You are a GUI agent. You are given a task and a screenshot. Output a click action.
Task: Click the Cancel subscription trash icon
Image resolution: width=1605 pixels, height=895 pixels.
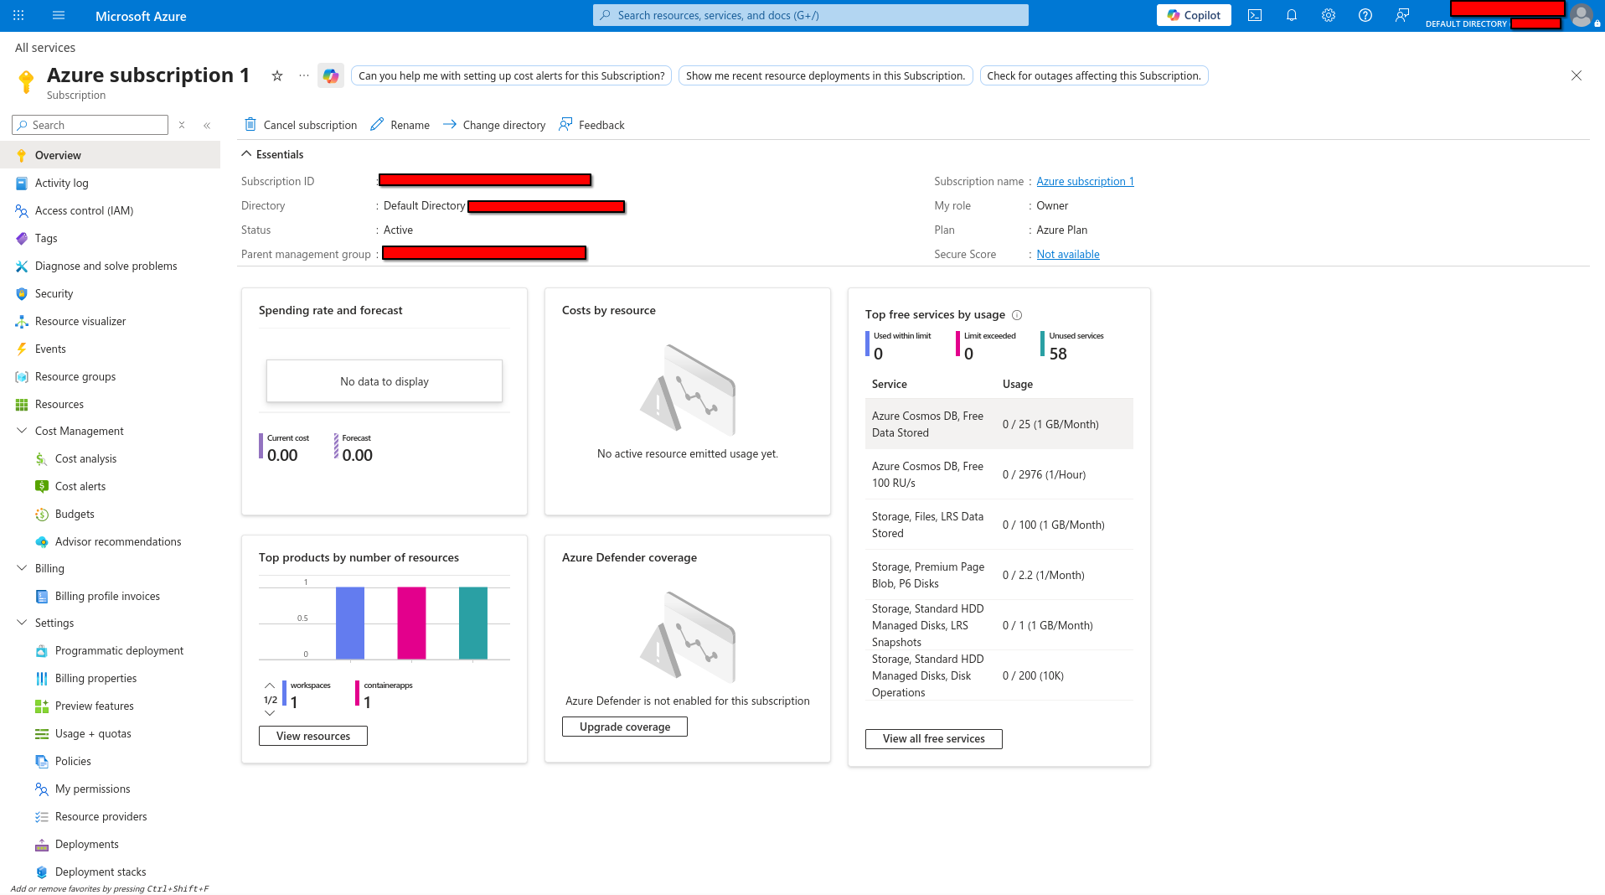click(x=250, y=124)
